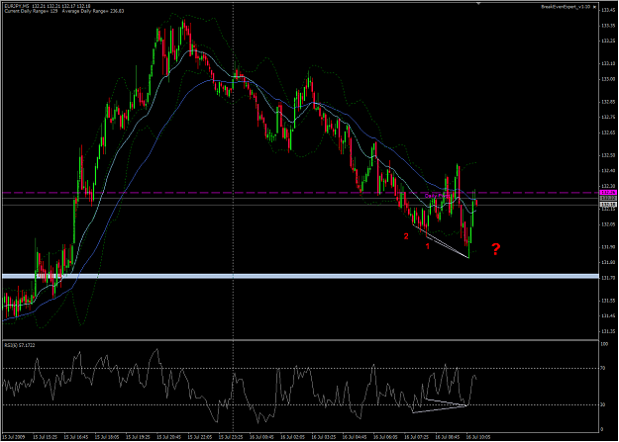This screenshot has width=619, height=442.
Task: Click the 133.25 price scale label
Action: 607,41
